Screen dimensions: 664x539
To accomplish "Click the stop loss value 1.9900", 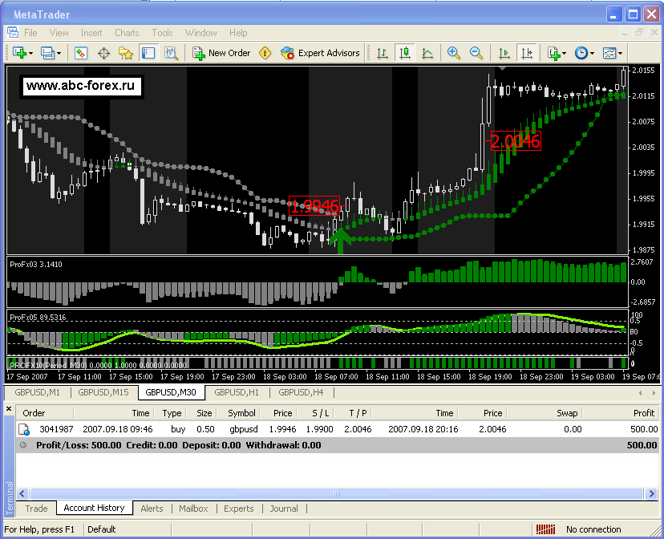I will point(319,429).
